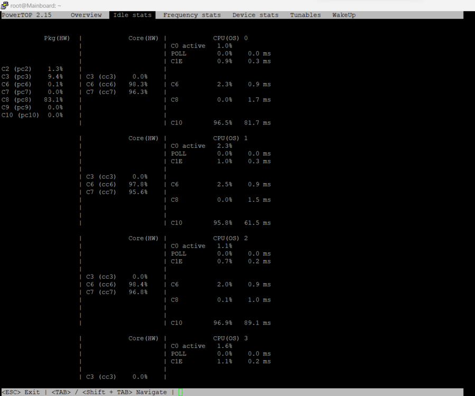The image size is (475, 396).
Task: Switch to the WakeUp tab
Action: (x=344, y=15)
